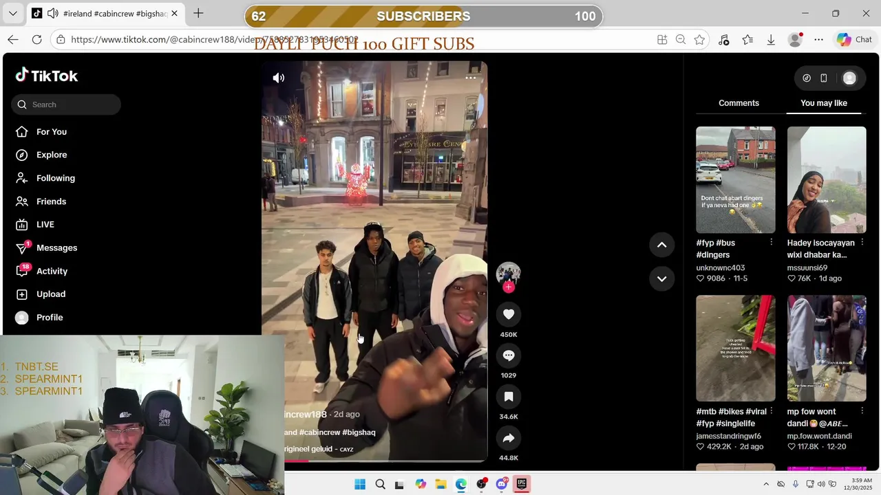Go to next video arrow

click(x=661, y=278)
